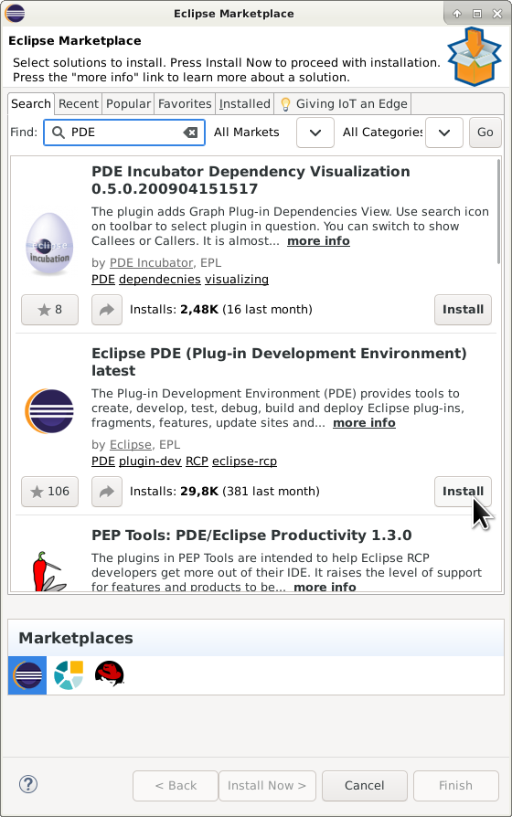Expand the All Categories dropdown
This screenshot has height=817, width=512.
tap(444, 133)
